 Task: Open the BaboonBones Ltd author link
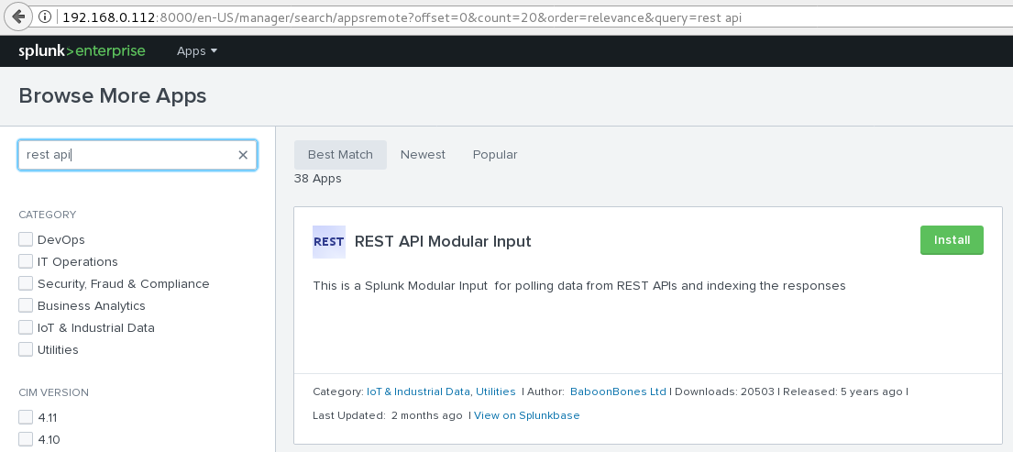(618, 391)
